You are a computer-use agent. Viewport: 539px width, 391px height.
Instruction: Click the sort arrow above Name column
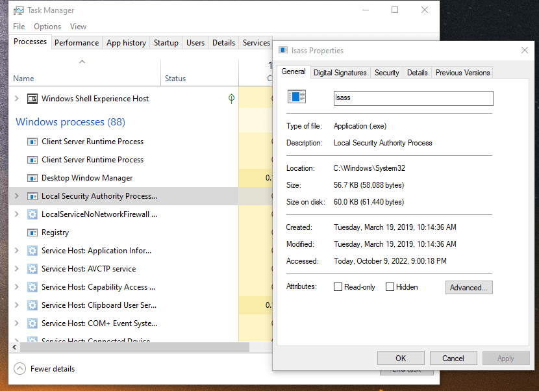coord(82,62)
